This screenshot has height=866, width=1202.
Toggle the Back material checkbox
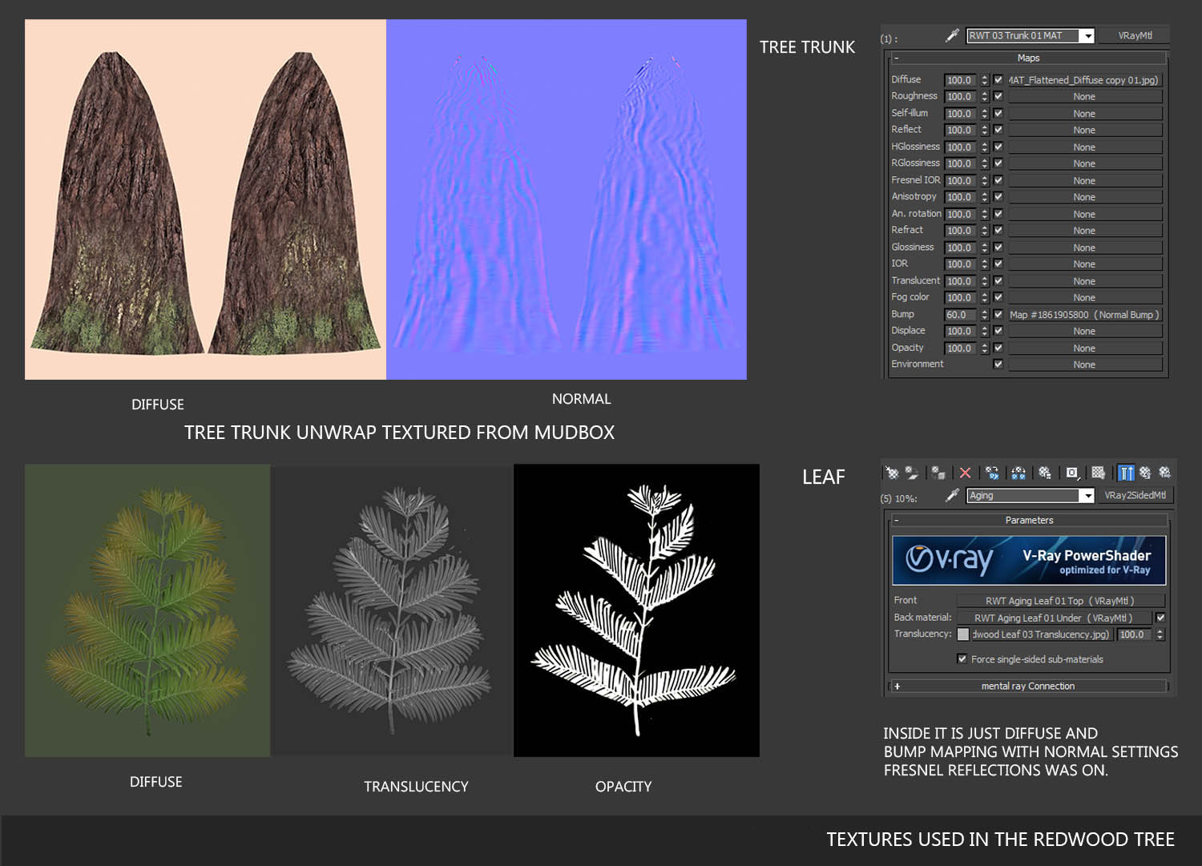pos(1160,618)
